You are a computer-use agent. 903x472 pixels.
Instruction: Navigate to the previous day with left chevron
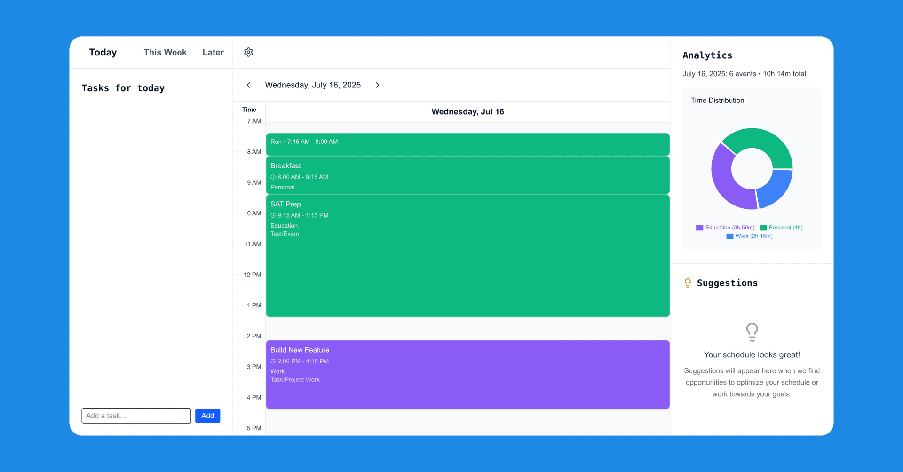point(248,85)
